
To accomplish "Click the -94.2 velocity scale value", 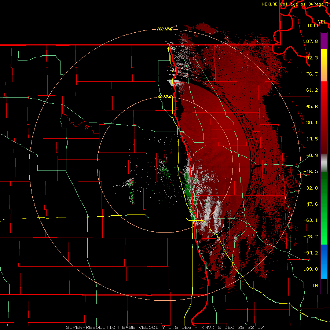I will (x=311, y=253).
